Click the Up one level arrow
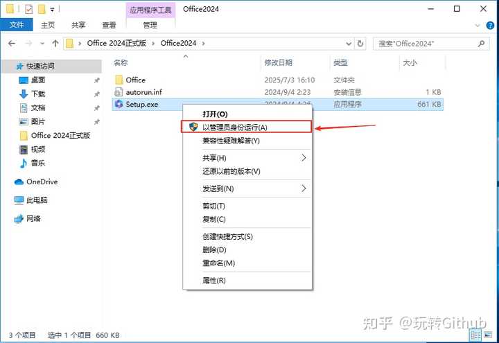 [x=55, y=43]
